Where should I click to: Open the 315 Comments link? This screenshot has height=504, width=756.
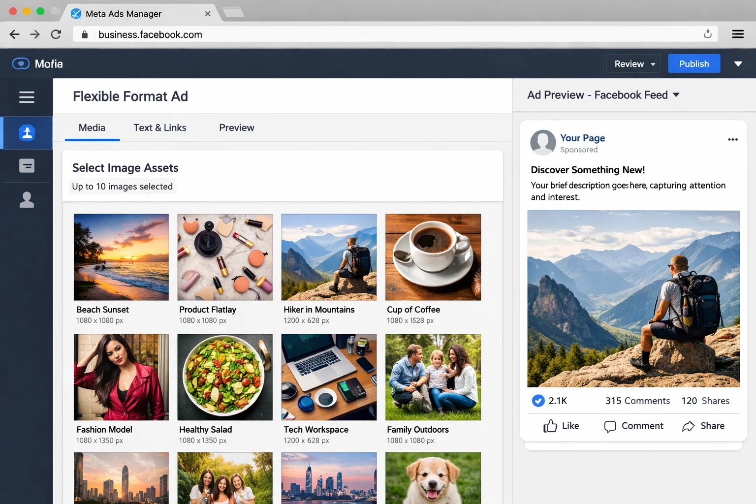[637, 401]
